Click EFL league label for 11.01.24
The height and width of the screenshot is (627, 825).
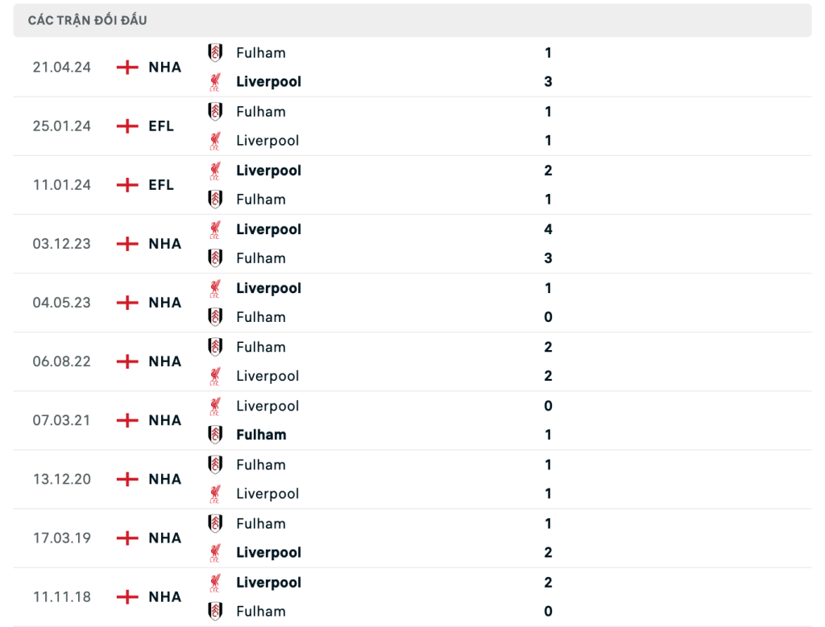161,185
